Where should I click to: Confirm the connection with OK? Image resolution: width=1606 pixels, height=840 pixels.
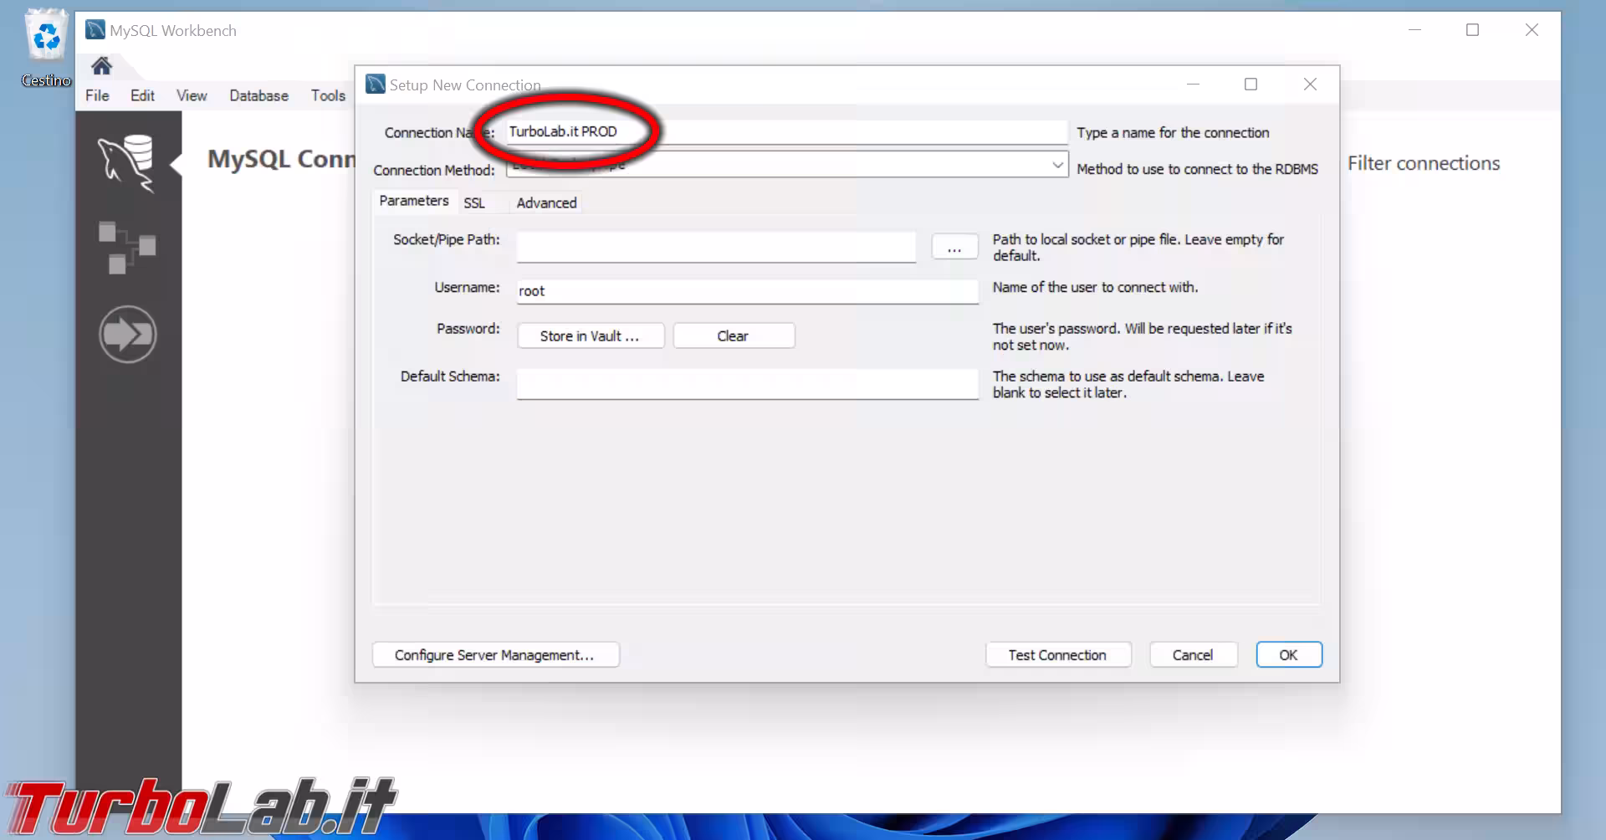point(1288,654)
